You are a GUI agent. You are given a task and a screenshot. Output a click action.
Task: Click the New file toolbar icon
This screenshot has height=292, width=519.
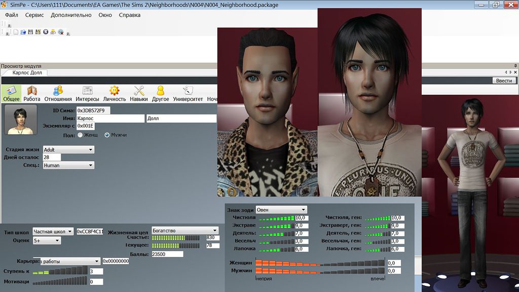16,32
